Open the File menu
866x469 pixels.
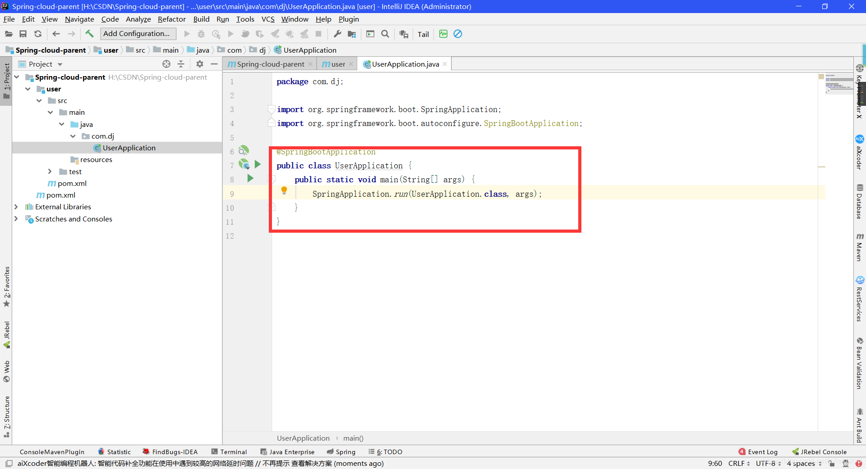point(9,19)
